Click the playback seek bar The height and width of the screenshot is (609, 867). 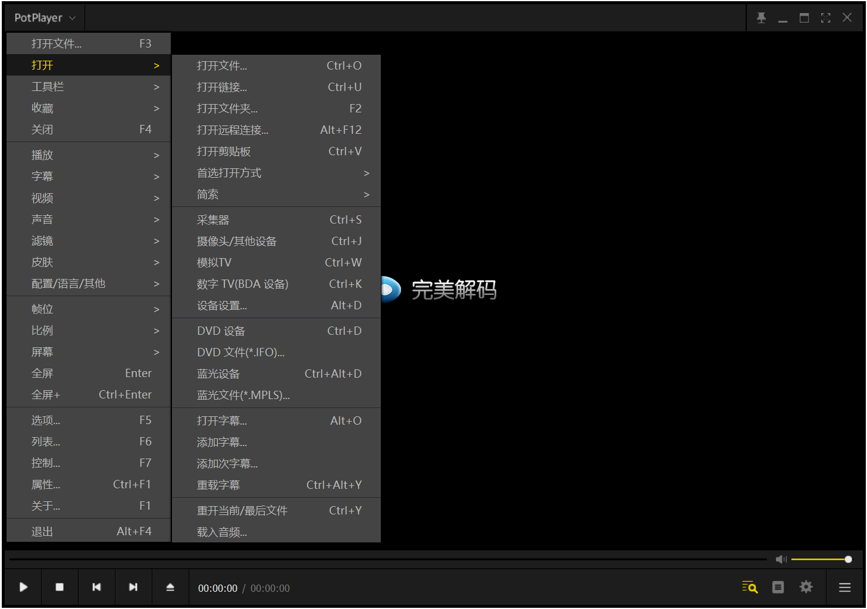coord(388,559)
